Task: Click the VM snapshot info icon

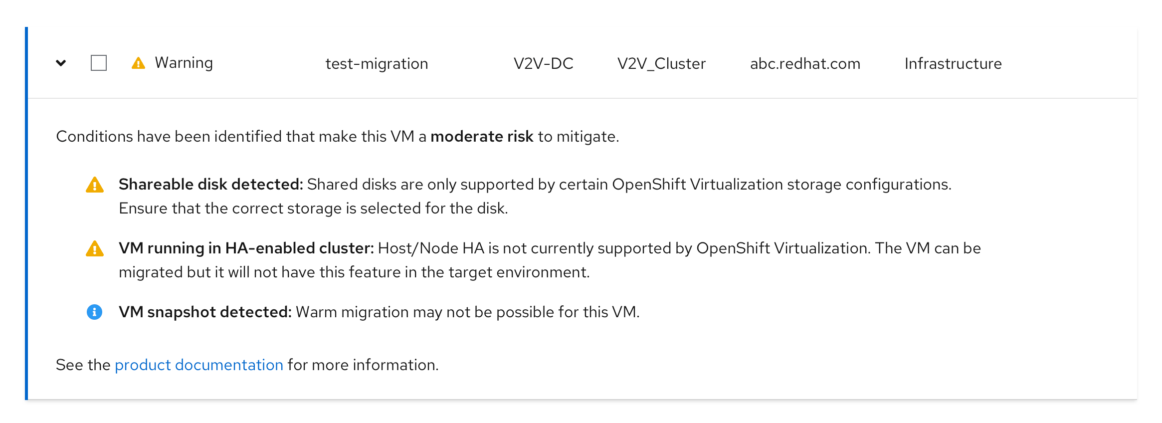Action: tap(95, 312)
